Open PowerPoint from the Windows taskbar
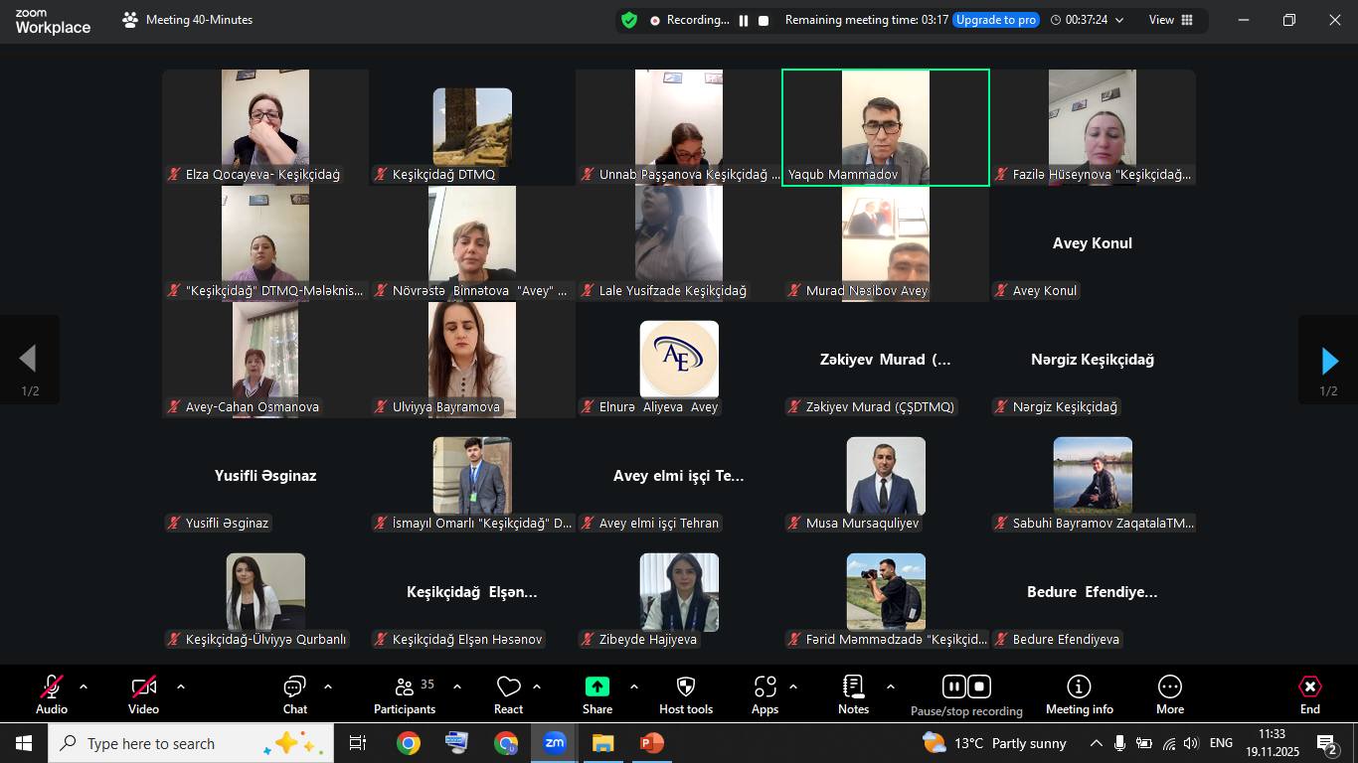Viewport: 1358px width, 763px height. pyautogui.click(x=651, y=743)
